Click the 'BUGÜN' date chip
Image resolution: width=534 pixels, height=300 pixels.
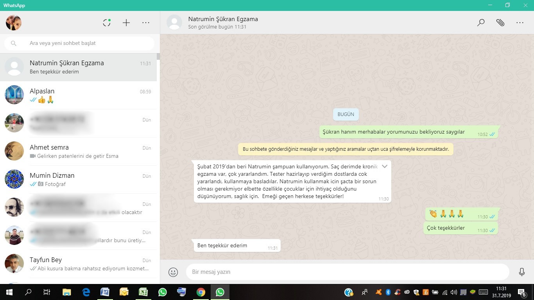pos(346,114)
